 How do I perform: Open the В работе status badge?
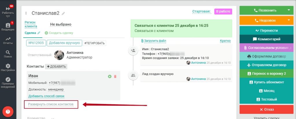tap(223, 11)
